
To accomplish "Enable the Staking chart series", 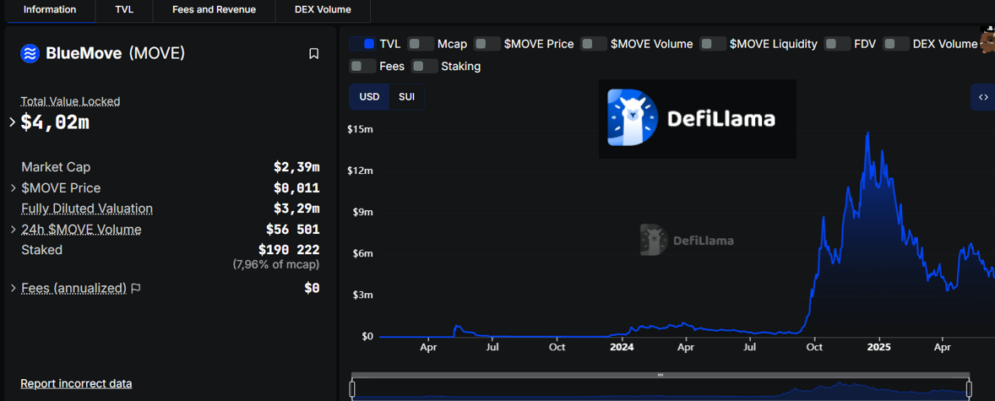I will tap(425, 66).
